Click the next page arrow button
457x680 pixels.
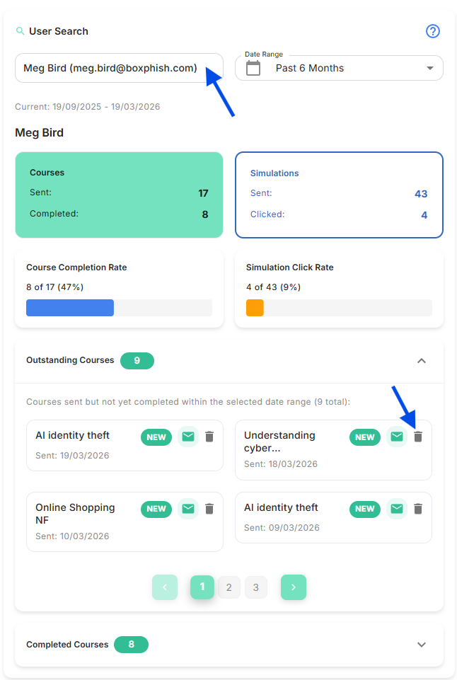coord(294,587)
